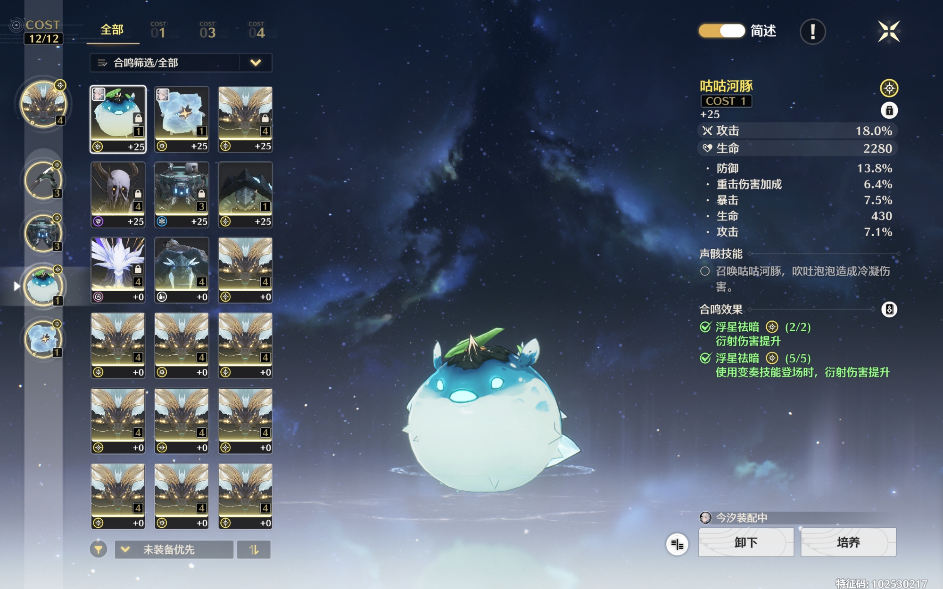Image resolution: width=943 pixels, height=589 pixels.
Task: Open the 合鸣筛选/全部 filter dropdown
Action: pos(181,63)
